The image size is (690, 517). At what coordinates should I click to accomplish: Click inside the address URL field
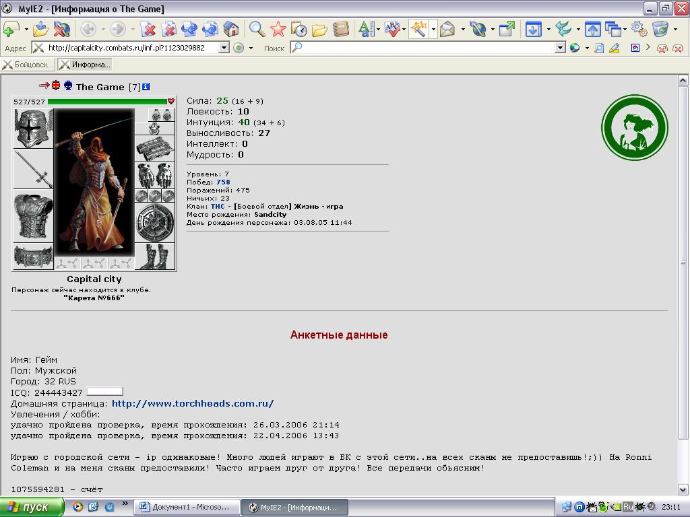tap(131, 48)
